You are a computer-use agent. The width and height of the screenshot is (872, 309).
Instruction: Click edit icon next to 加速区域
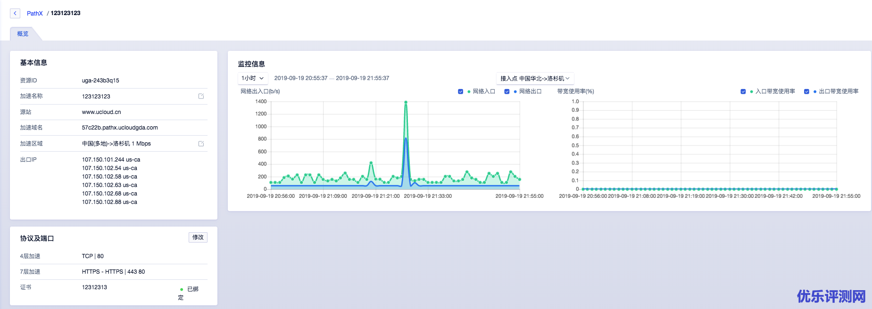(201, 144)
